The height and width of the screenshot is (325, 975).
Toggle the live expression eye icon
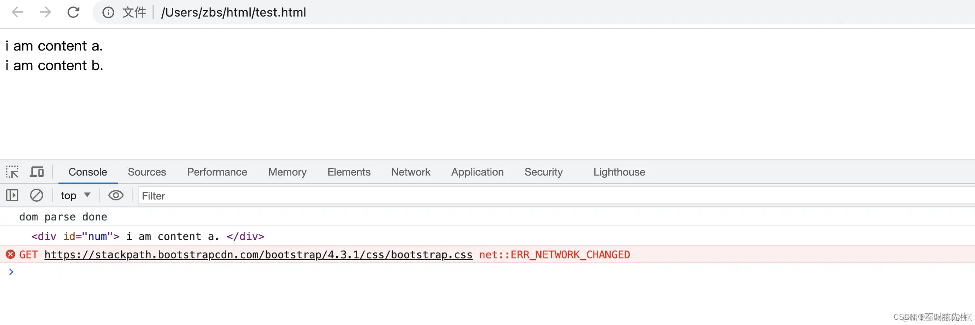pyautogui.click(x=116, y=195)
